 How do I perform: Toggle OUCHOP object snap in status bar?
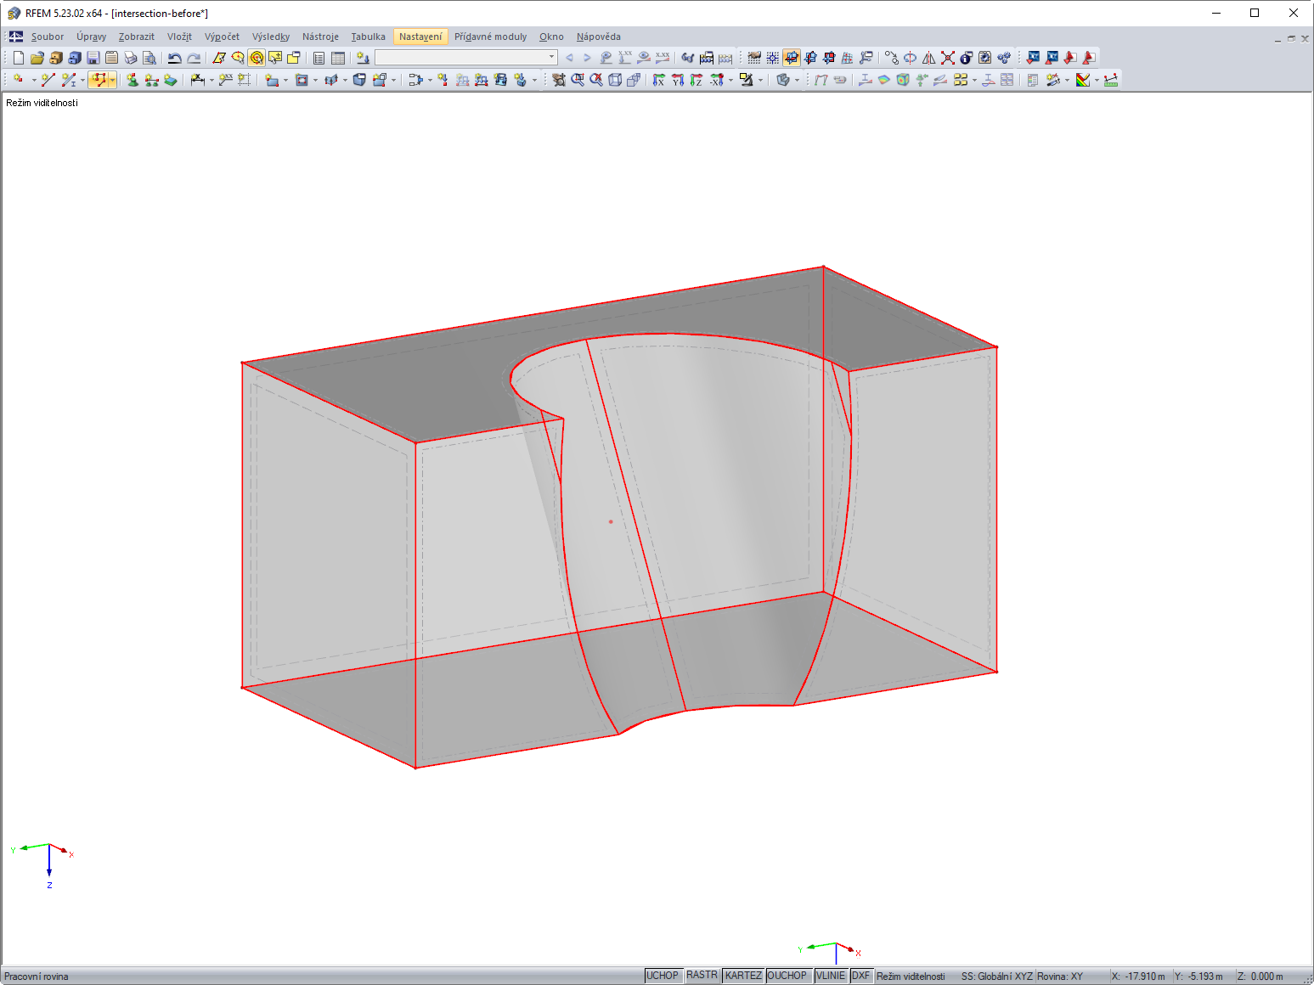click(788, 976)
